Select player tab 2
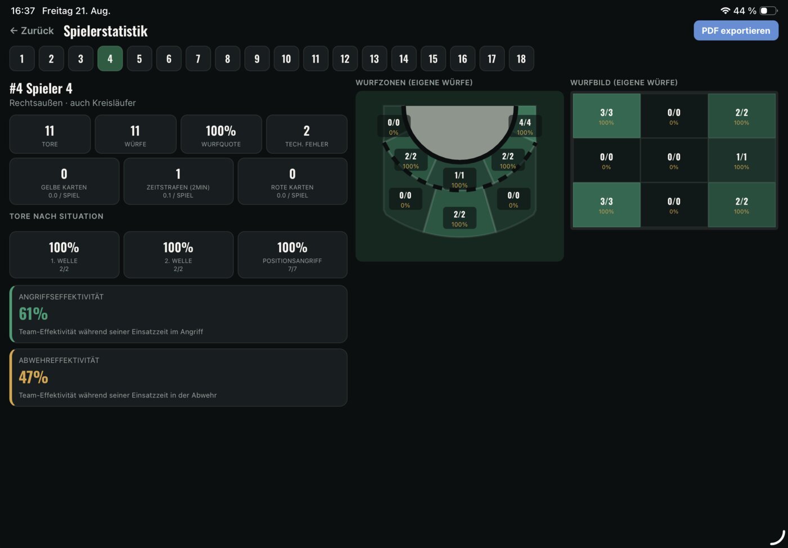This screenshot has width=788, height=548. pos(51,59)
